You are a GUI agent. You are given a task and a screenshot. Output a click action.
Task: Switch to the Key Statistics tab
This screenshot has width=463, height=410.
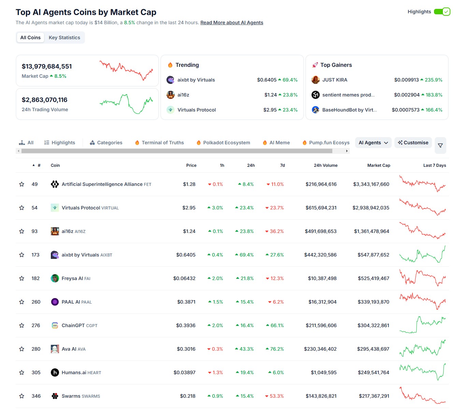[64, 38]
